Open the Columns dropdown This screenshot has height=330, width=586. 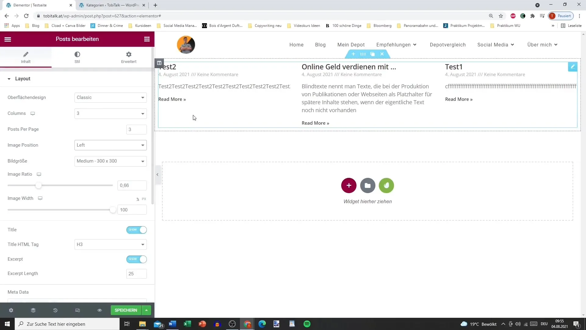click(x=110, y=113)
